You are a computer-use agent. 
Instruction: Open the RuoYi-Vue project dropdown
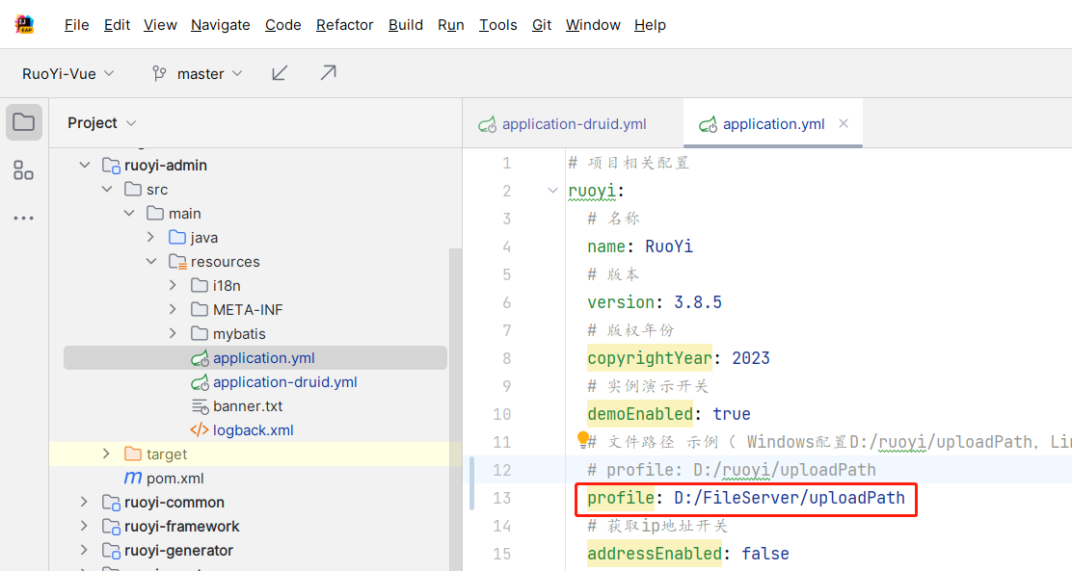68,73
